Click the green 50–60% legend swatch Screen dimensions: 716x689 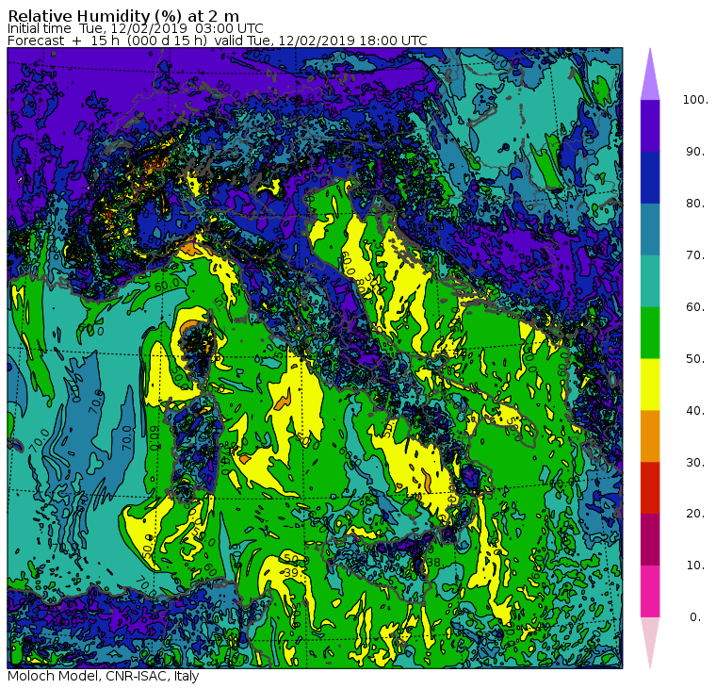[650, 333]
